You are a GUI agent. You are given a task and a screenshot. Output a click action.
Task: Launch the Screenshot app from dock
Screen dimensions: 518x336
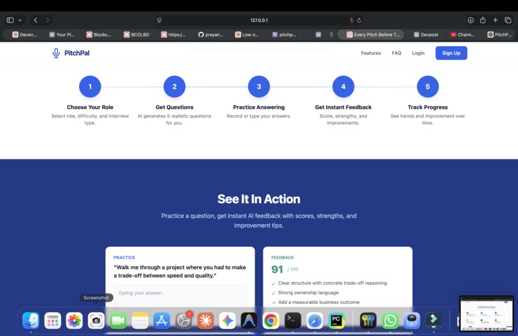pyautogui.click(x=96, y=321)
